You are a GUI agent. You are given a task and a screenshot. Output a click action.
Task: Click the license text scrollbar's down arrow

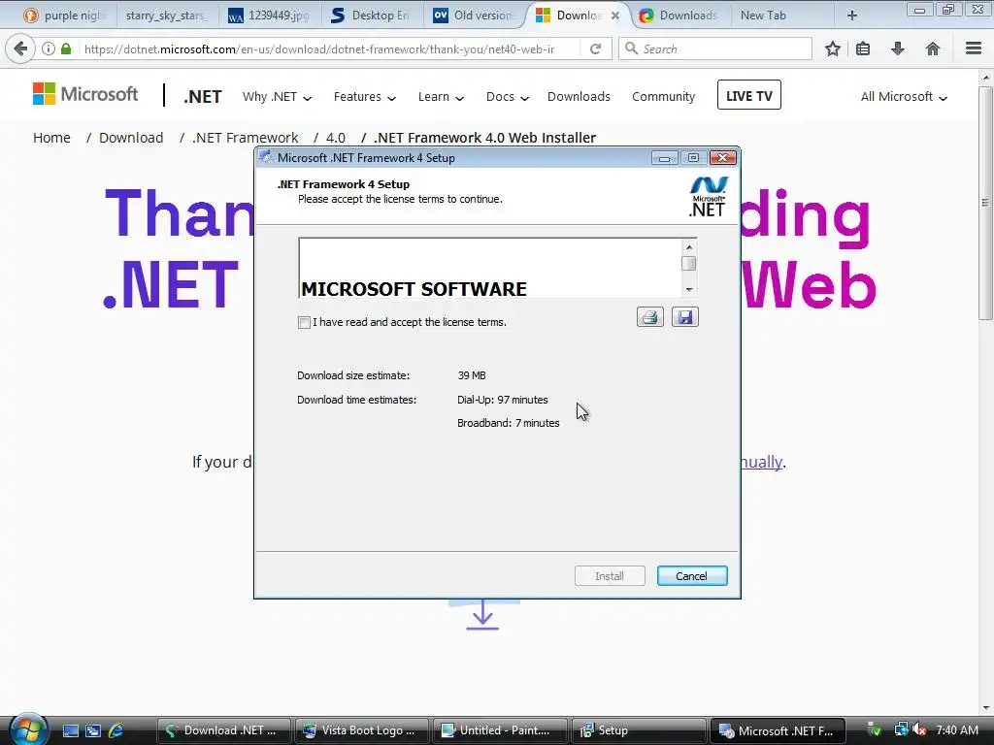689,289
